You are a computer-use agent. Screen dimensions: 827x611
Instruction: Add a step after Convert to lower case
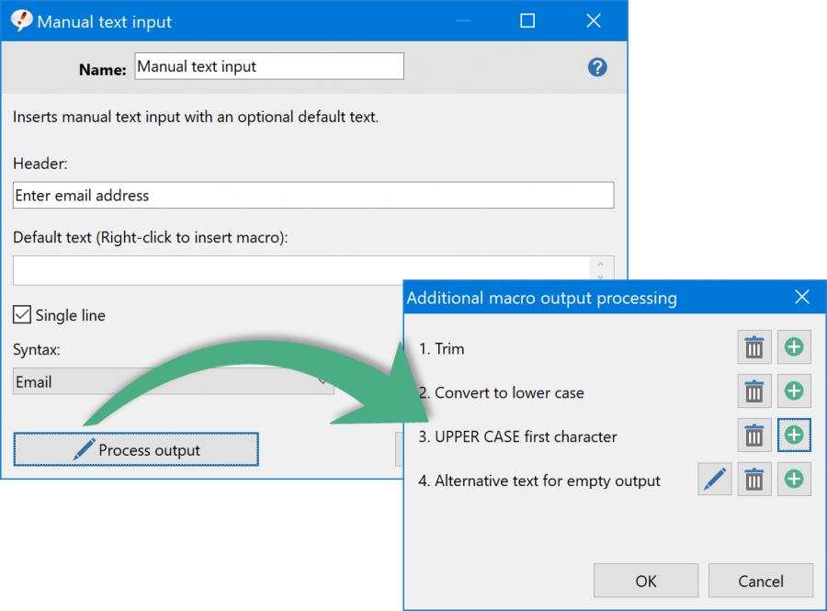794,391
